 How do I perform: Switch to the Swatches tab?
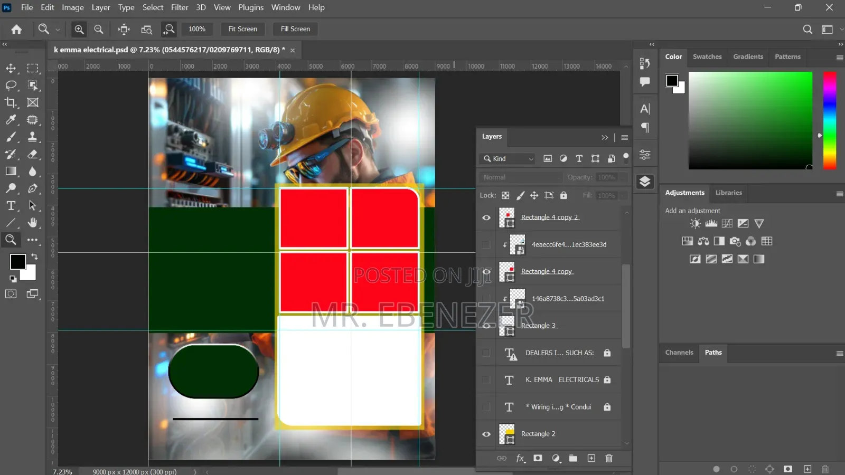coord(707,56)
